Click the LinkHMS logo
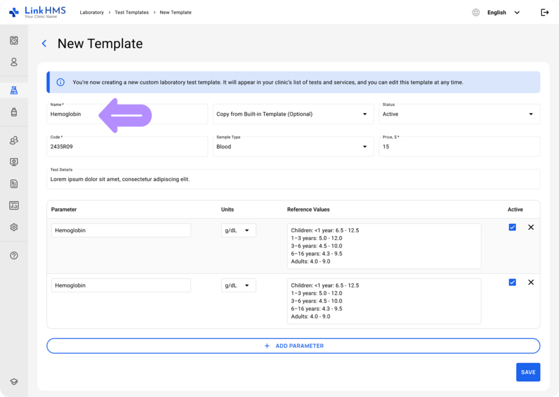559x397 pixels. click(38, 12)
